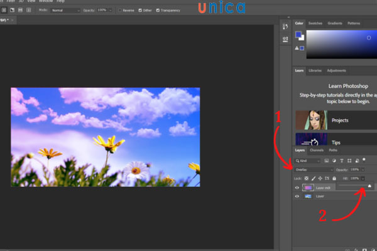This screenshot has height=251, width=377.
Task: Click the lock all padlock icon
Action: pyautogui.click(x=334, y=179)
